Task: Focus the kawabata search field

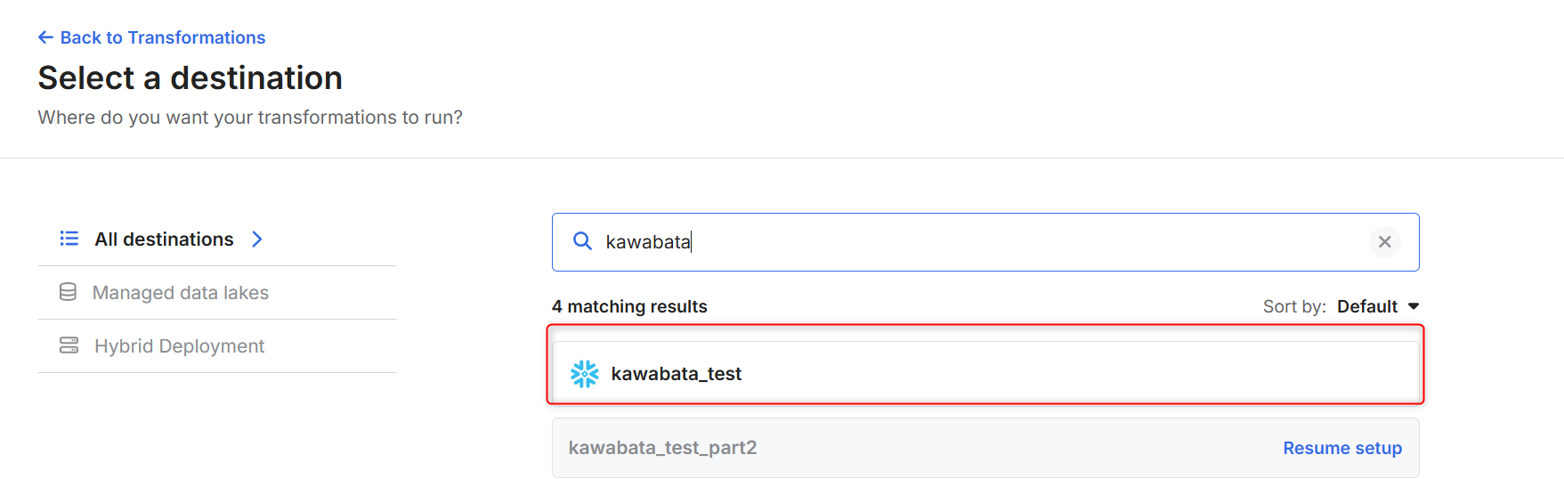Action: [x=979, y=242]
